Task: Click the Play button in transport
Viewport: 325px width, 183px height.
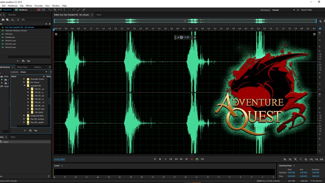Action: point(160,159)
